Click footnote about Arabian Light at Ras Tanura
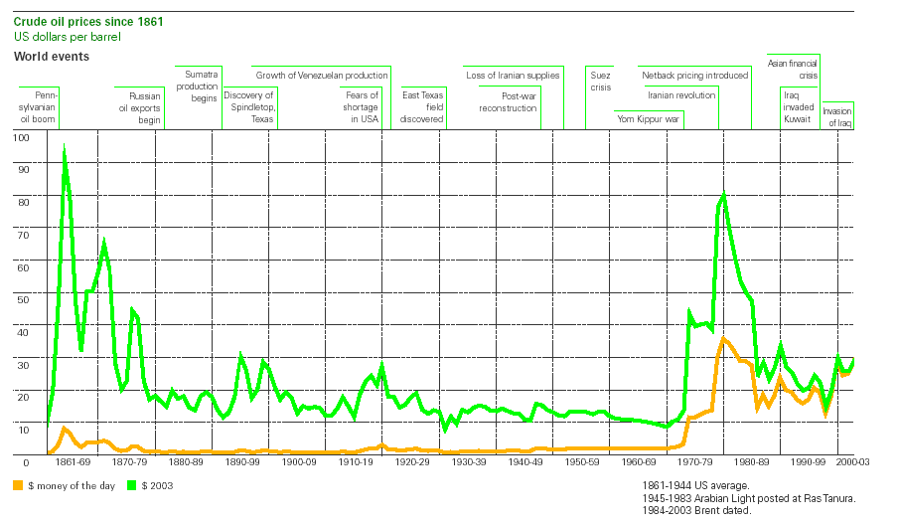Image resolution: width=898 pixels, height=526 pixels. pos(749,498)
